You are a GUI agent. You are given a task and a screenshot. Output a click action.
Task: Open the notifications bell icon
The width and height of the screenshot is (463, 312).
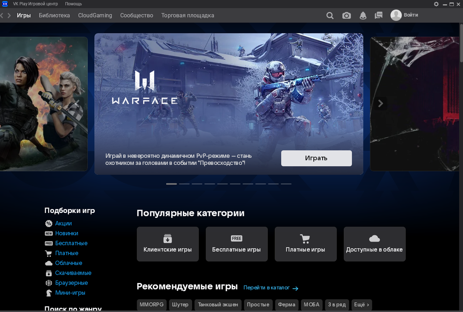click(x=363, y=15)
